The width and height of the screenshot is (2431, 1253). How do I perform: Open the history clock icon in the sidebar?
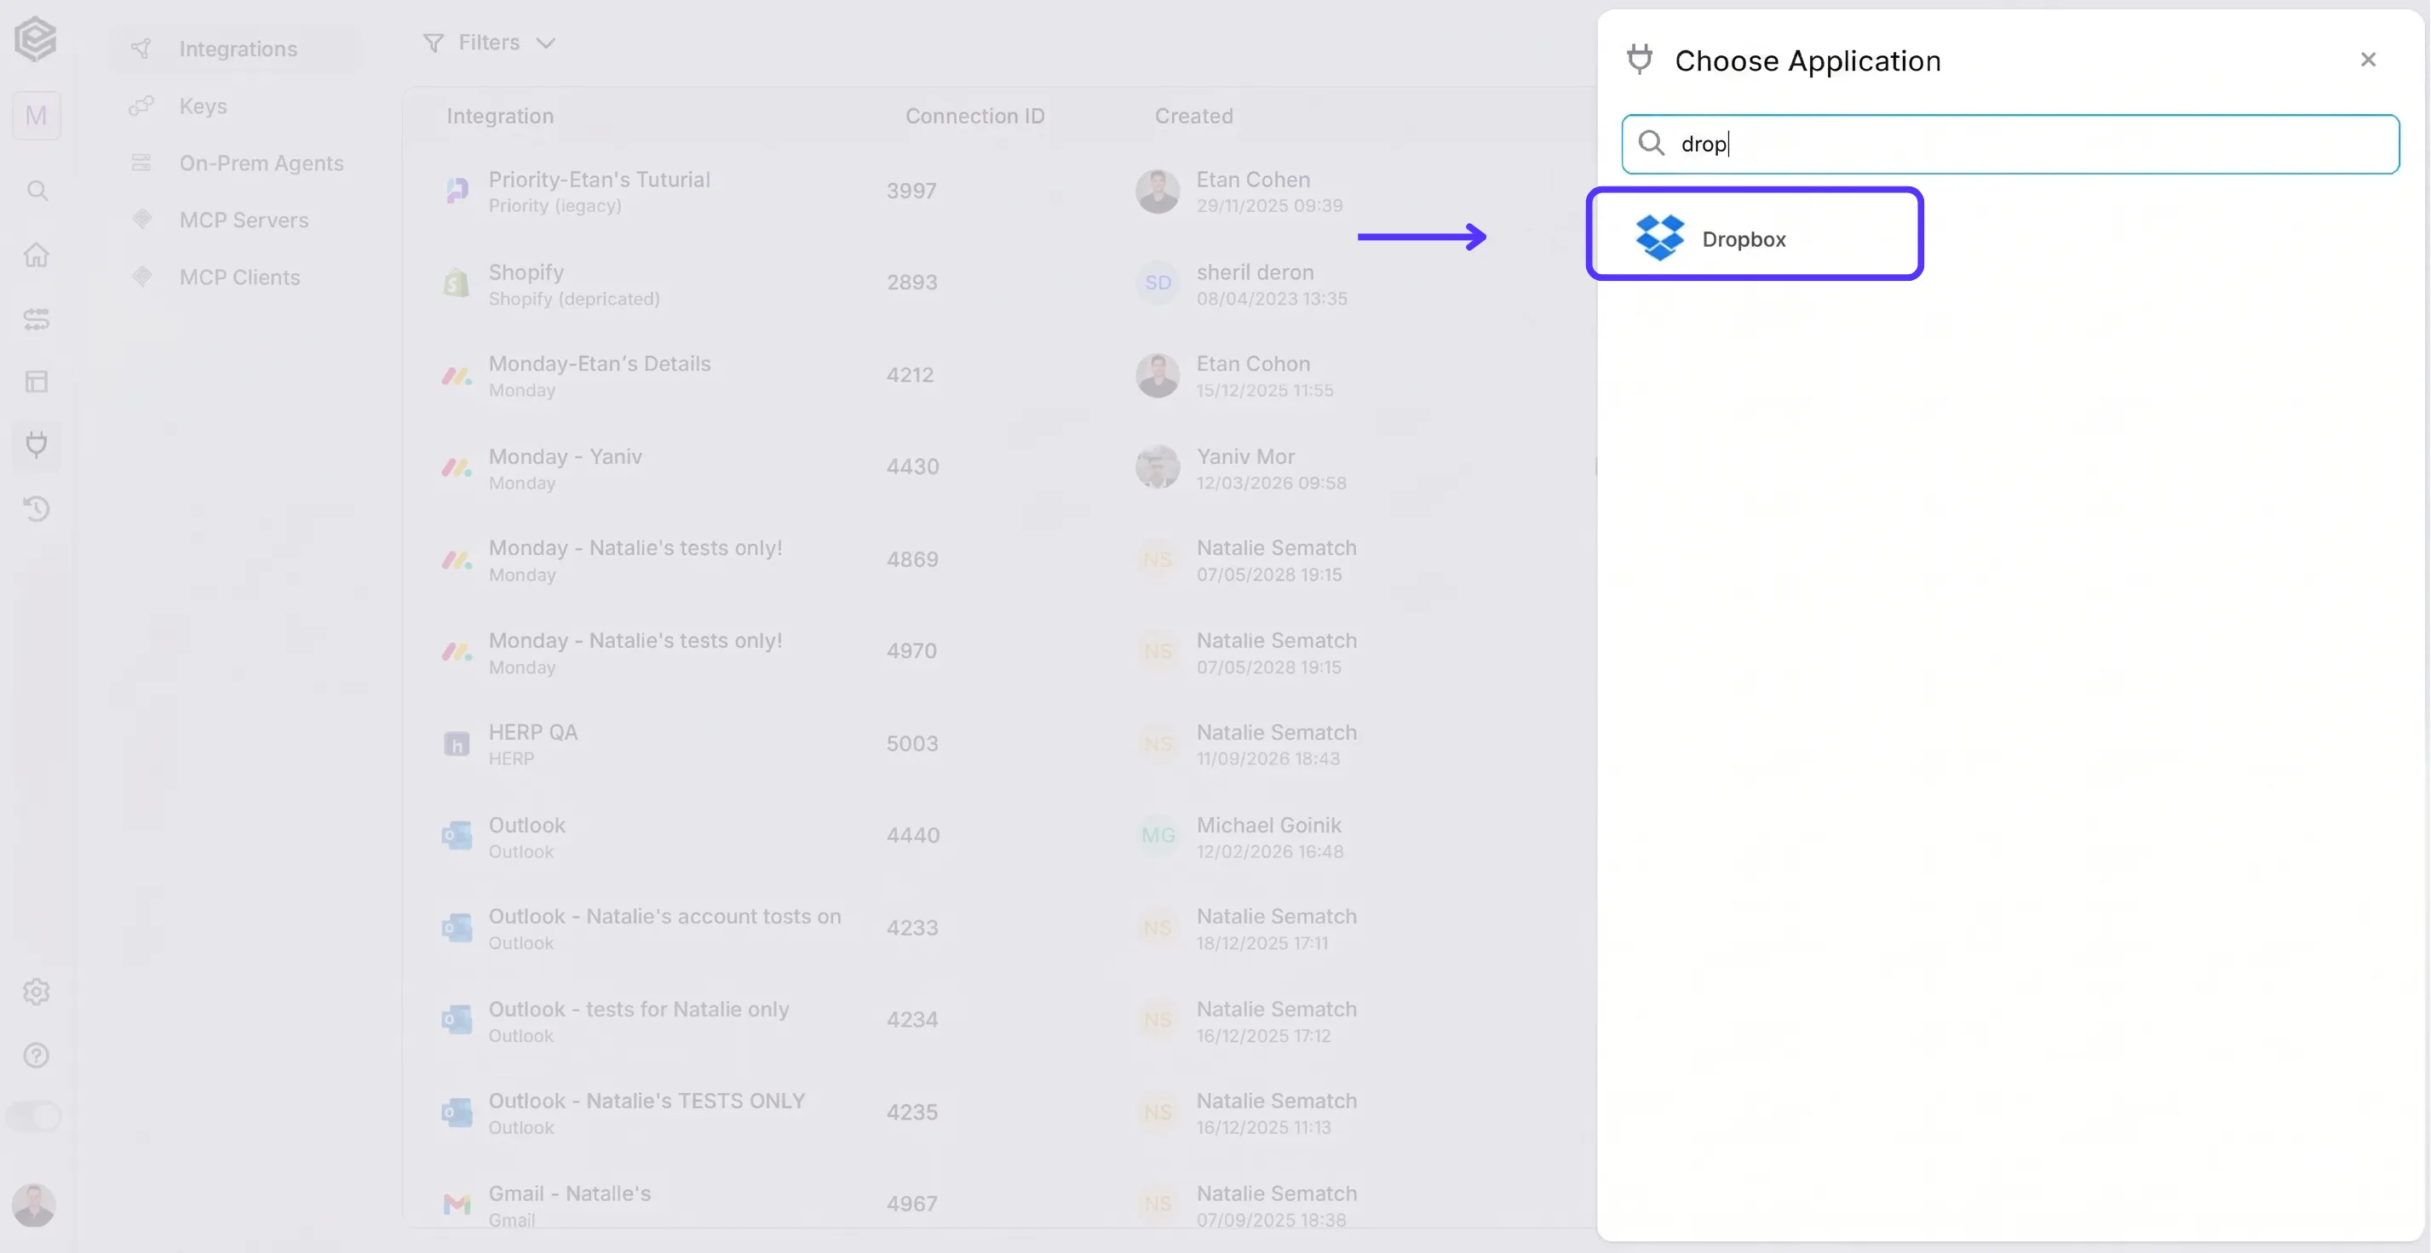[37, 509]
